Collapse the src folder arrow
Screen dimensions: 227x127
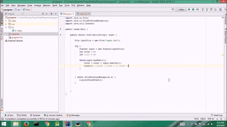(6, 28)
